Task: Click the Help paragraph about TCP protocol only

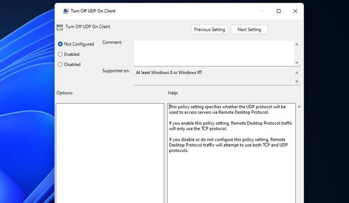Action: 231,126
